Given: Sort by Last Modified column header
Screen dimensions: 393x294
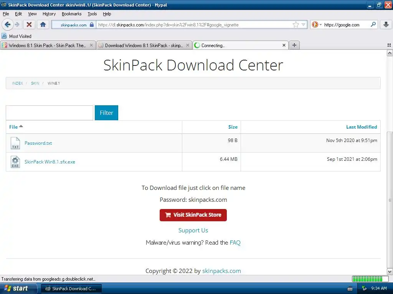Looking at the screenshot, I should pyautogui.click(x=362, y=127).
